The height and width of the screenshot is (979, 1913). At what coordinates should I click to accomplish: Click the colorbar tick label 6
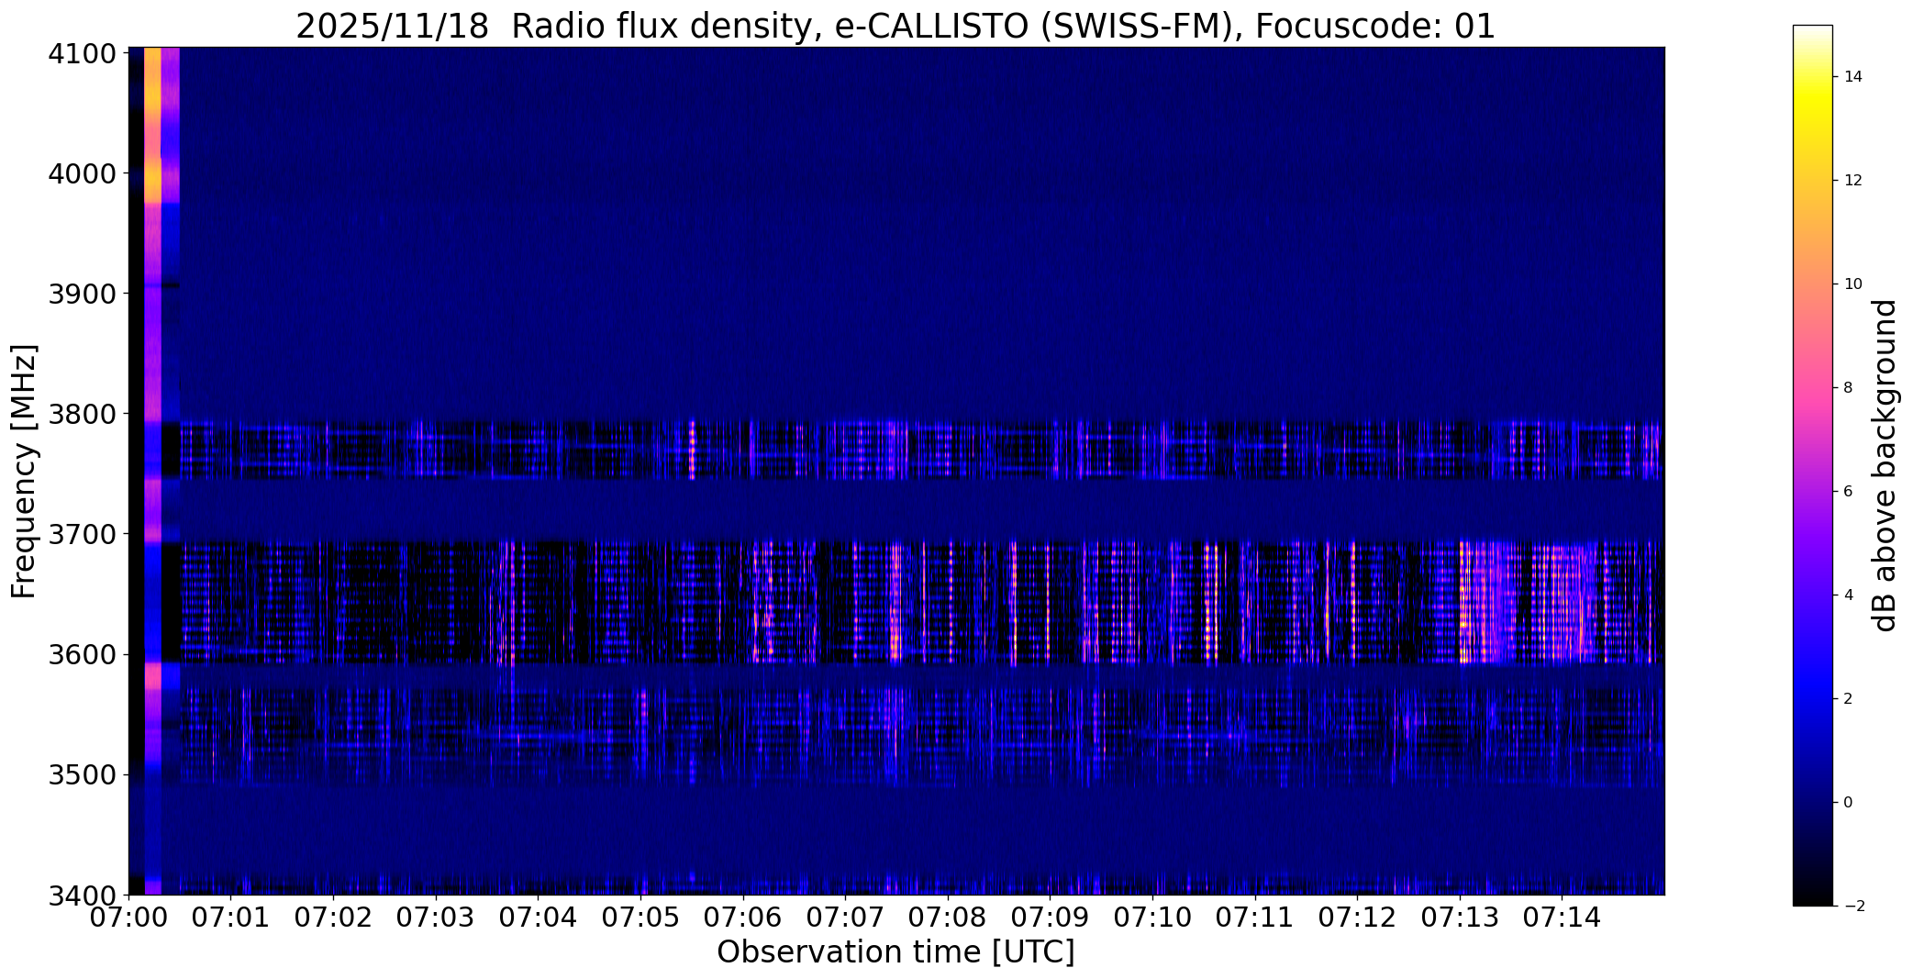click(1848, 492)
